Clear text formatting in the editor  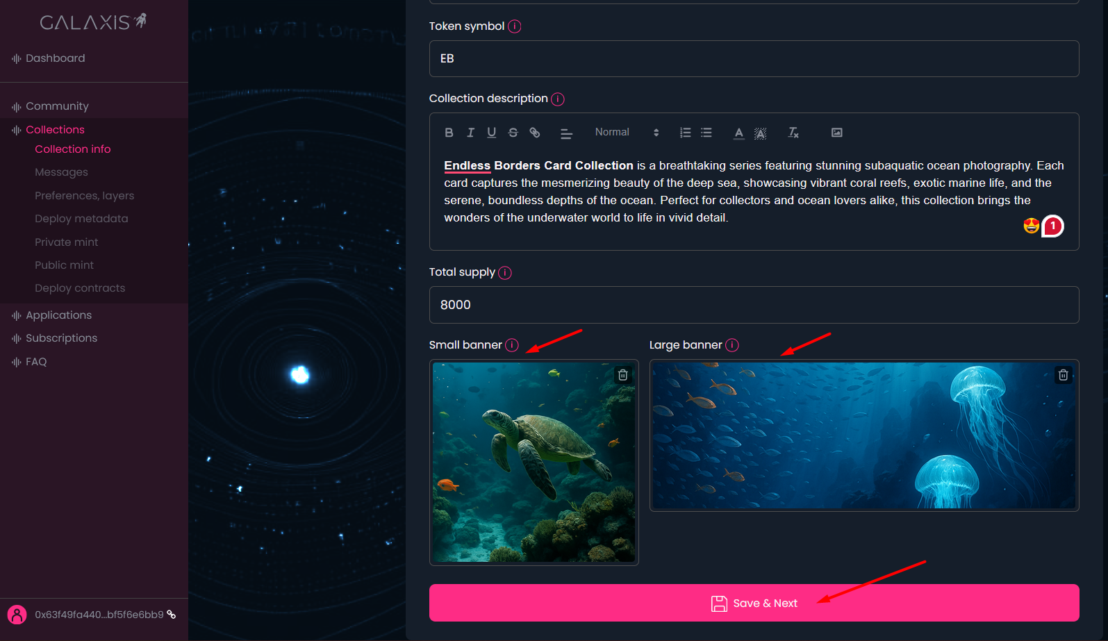tap(793, 133)
